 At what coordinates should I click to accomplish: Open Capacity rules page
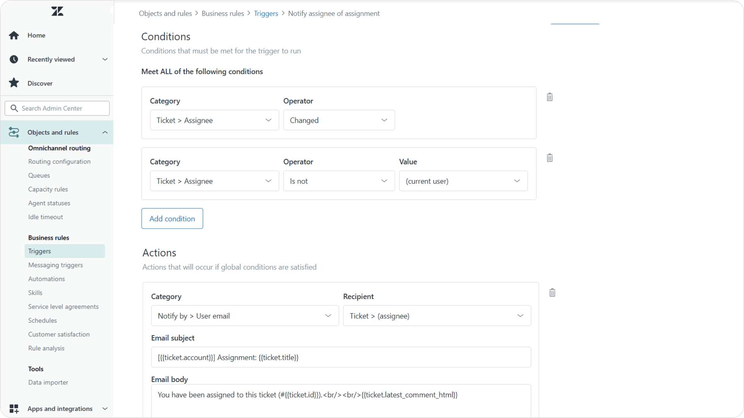pyautogui.click(x=48, y=189)
